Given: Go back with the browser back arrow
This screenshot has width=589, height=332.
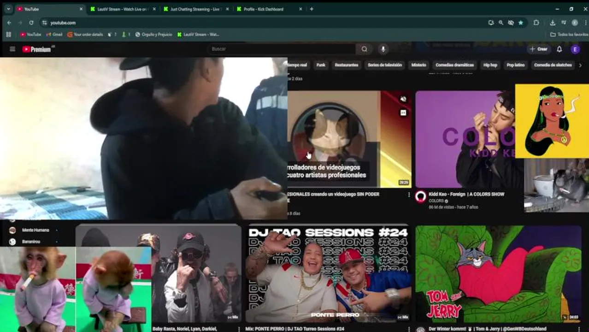Looking at the screenshot, I should [9, 23].
